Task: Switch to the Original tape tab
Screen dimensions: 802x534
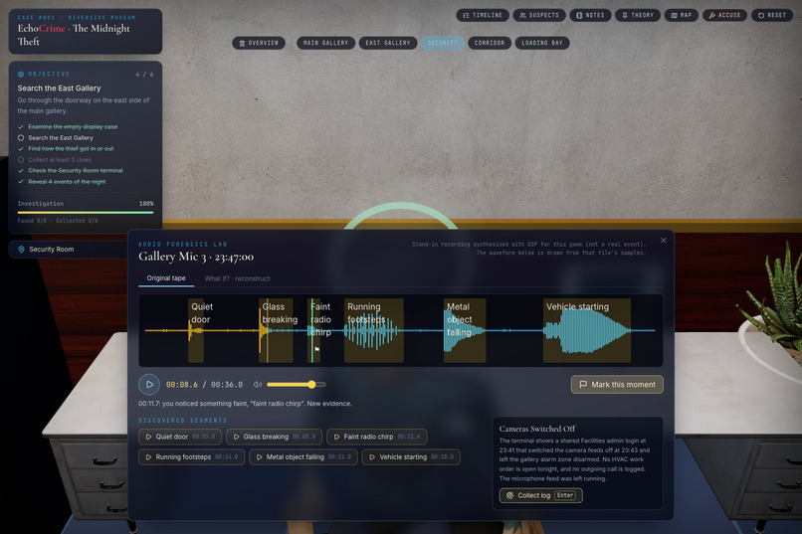Action: (x=166, y=278)
